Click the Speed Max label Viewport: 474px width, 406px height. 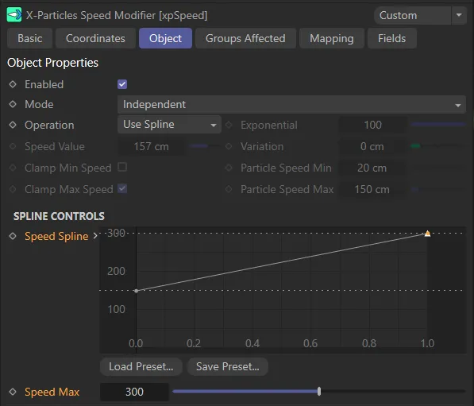(x=52, y=392)
